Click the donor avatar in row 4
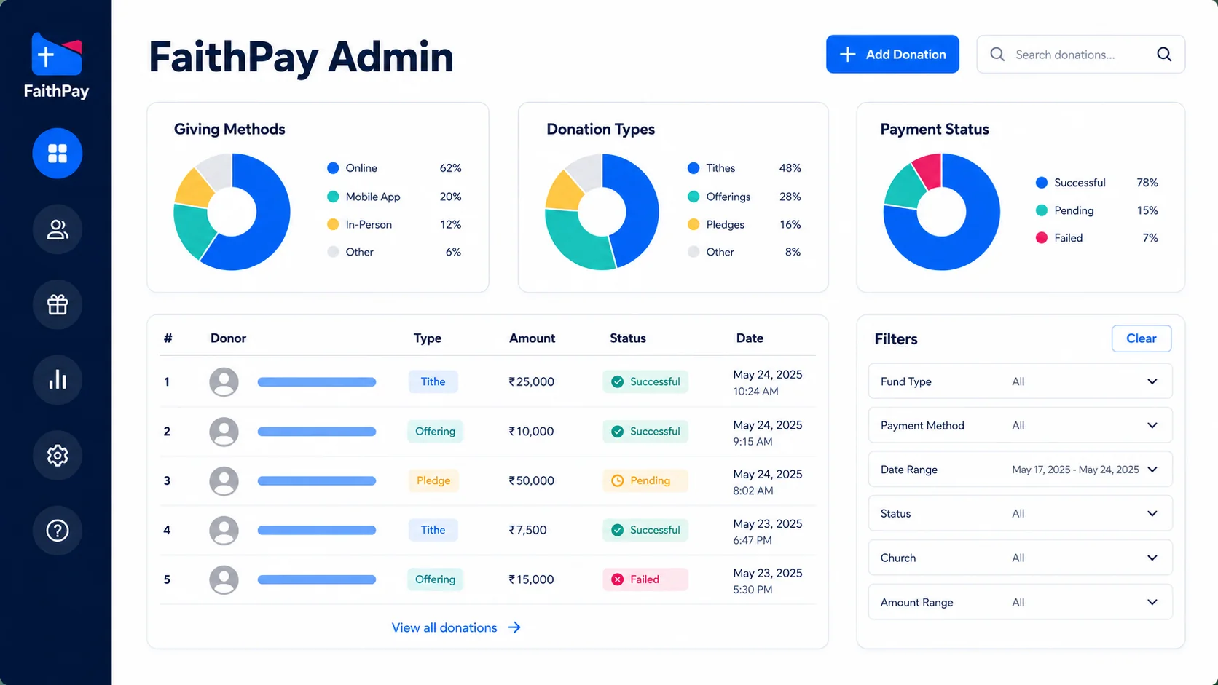 224,531
